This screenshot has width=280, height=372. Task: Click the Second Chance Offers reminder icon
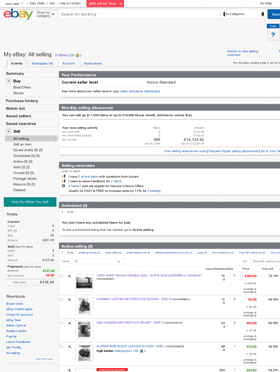[x=64, y=186]
